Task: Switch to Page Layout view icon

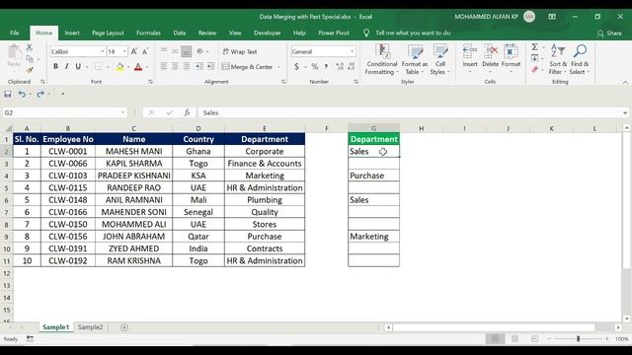Action: (x=514, y=339)
